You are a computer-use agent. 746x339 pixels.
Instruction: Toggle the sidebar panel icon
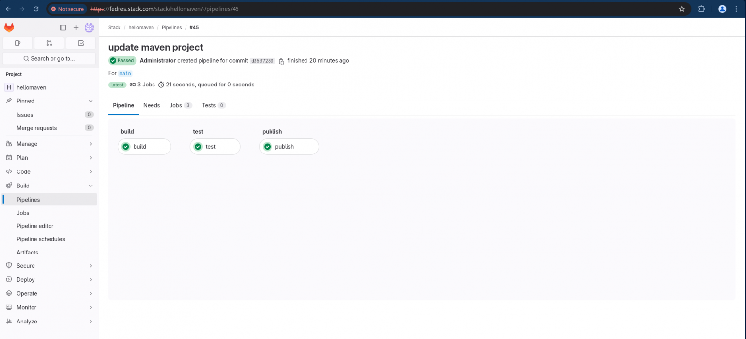pos(63,27)
